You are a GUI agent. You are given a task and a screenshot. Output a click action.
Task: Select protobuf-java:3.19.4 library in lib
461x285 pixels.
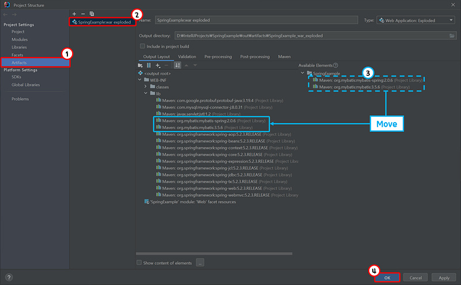[220, 100]
